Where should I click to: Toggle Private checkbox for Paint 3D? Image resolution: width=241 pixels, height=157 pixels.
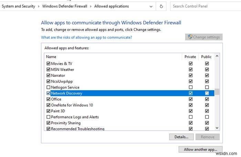pos(191,111)
